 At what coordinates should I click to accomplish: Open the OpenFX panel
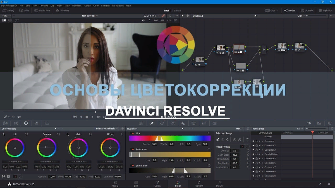[307, 11]
